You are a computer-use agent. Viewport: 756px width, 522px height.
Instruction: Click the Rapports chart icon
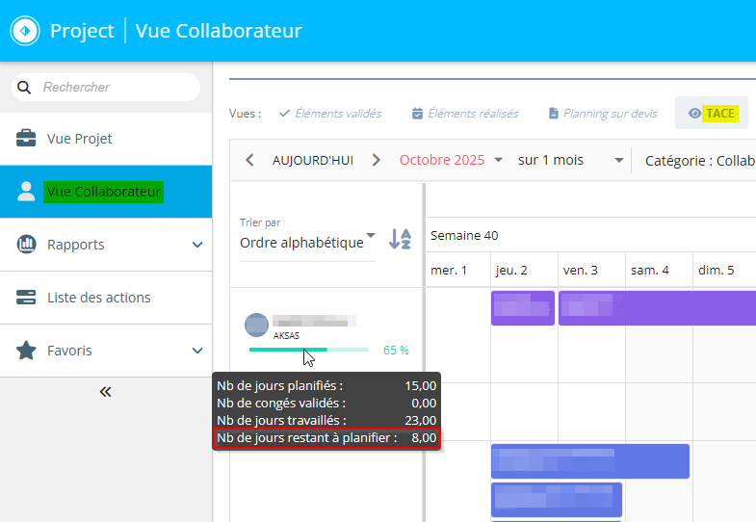[26, 245]
